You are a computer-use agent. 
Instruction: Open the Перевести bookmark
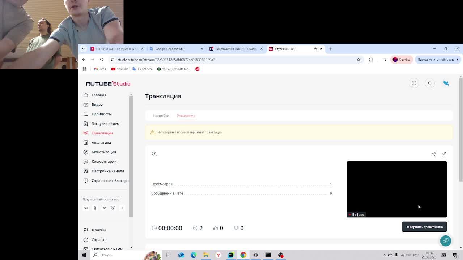tap(143, 69)
